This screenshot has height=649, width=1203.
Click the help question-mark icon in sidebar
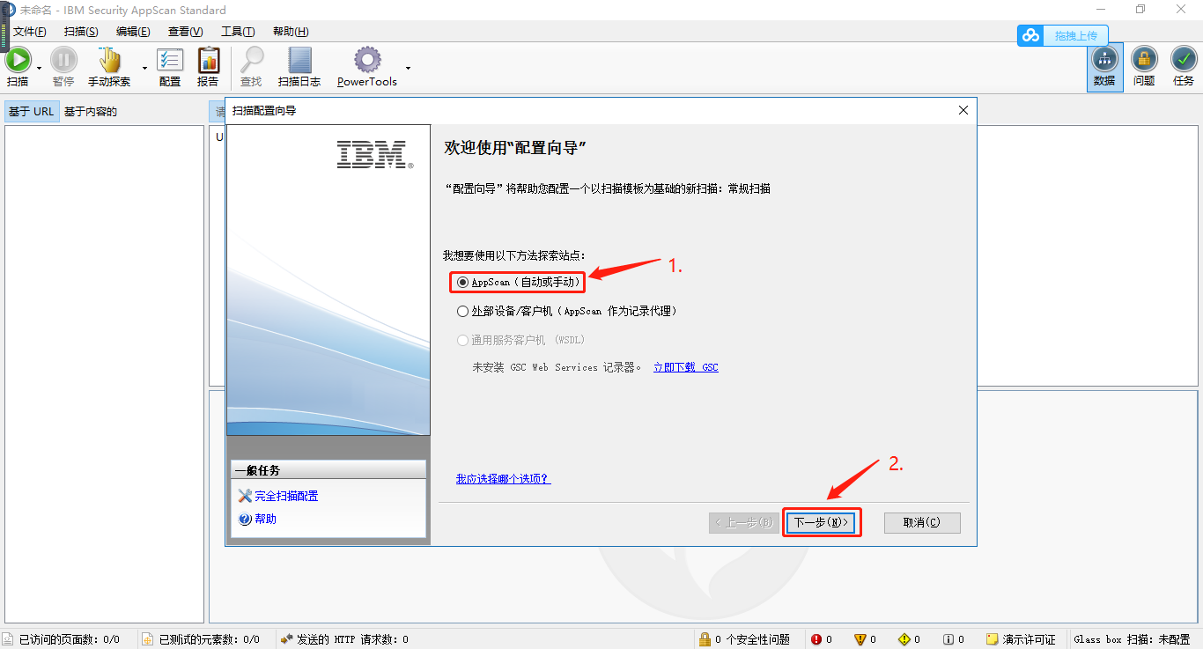tap(245, 520)
